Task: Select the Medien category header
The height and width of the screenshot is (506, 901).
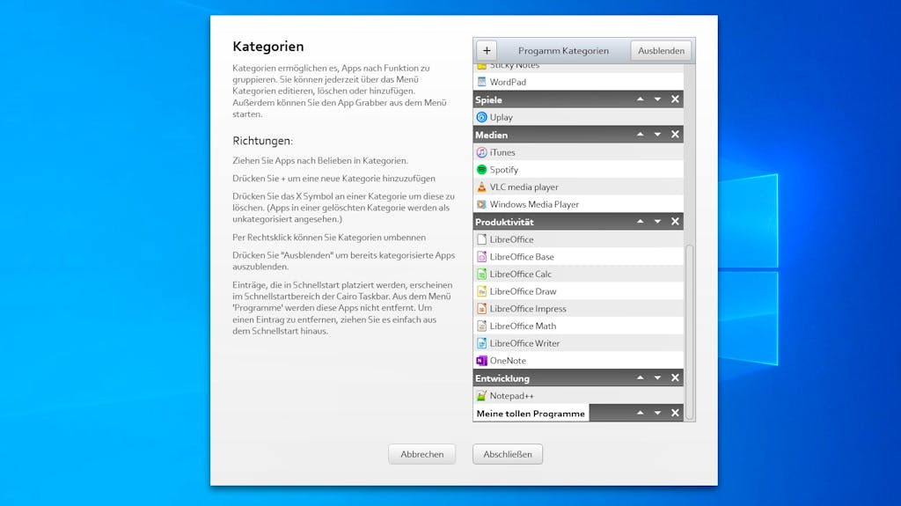Action: pos(578,135)
